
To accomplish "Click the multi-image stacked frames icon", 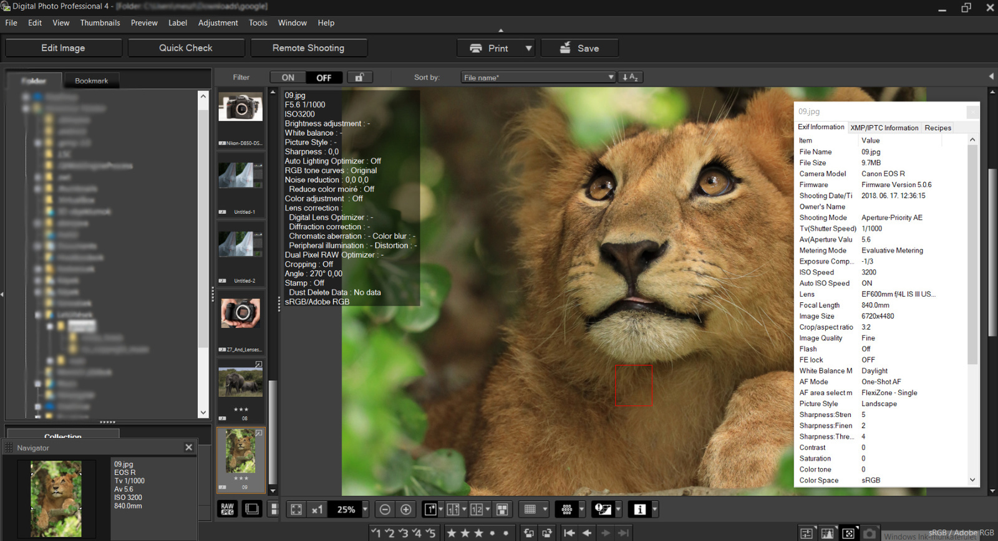I will 251,509.
